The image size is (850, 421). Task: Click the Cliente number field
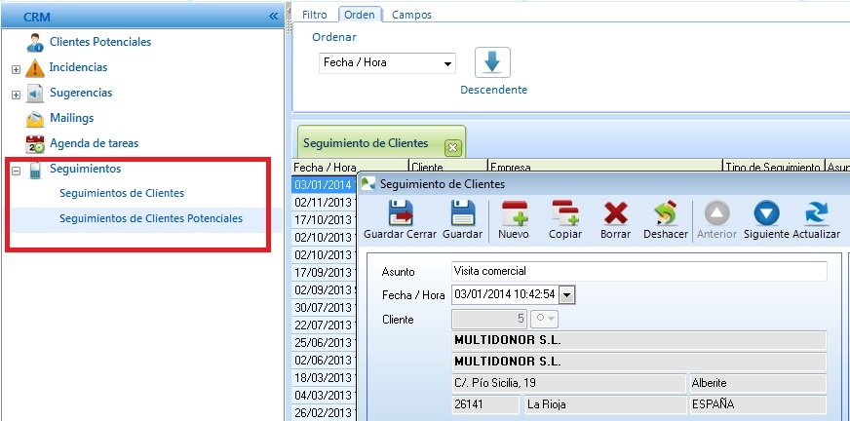[x=489, y=319]
